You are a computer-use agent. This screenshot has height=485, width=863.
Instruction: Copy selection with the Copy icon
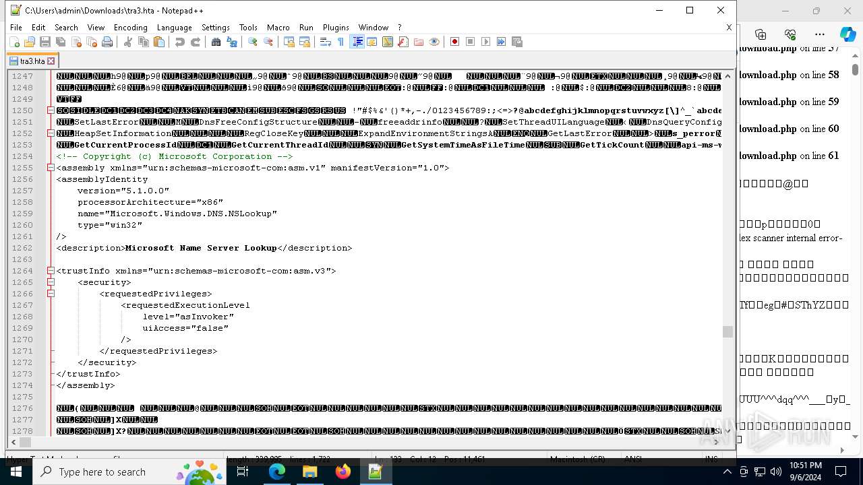click(143, 42)
